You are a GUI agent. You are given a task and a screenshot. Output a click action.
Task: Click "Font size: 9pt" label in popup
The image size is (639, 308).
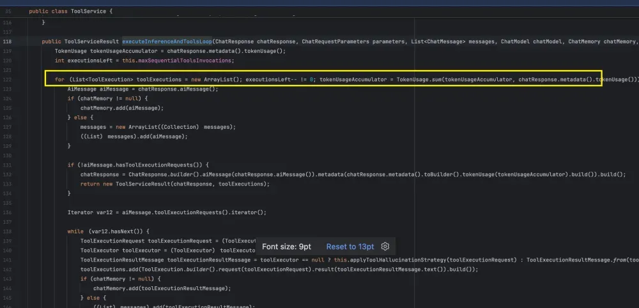coord(286,247)
